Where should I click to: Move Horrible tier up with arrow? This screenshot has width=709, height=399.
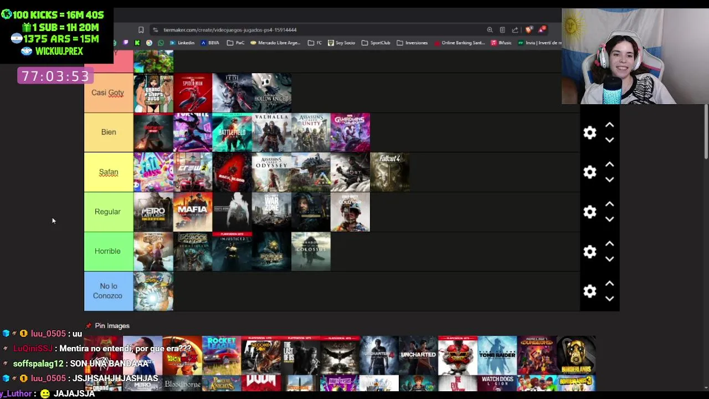pyautogui.click(x=609, y=244)
